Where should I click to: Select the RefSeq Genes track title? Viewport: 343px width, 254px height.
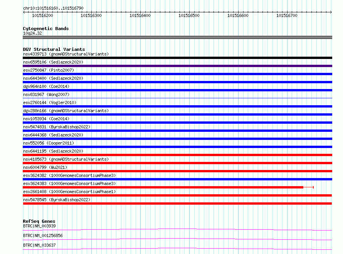(x=39, y=221)
